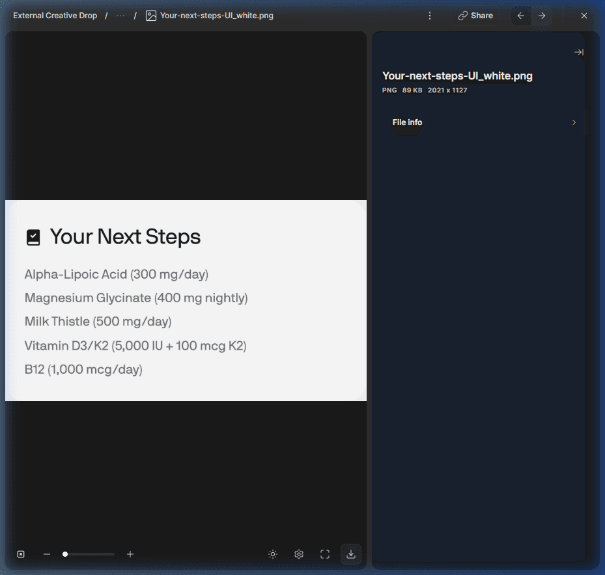Expand the collapsed breadcrumb ellipsis
Image resolution: width=605 pixels, height=575 pixels.
pos(120,16)
